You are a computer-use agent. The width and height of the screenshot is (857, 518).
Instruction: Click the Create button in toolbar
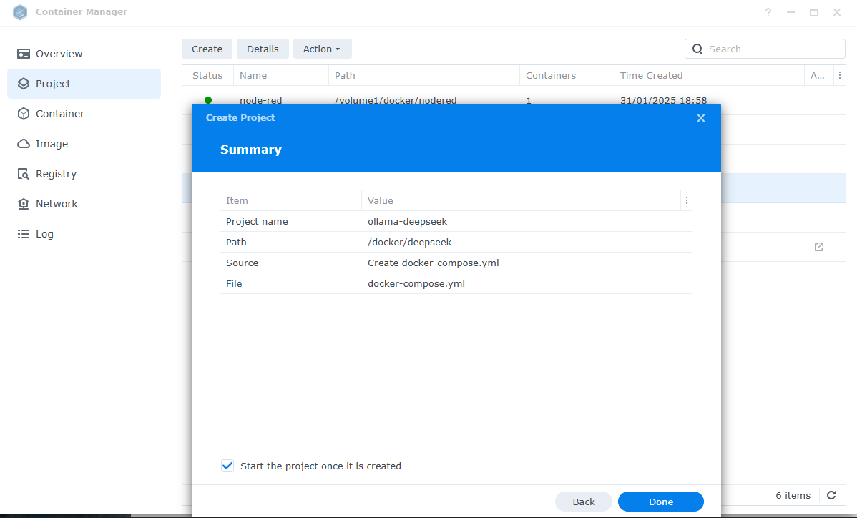207,49
